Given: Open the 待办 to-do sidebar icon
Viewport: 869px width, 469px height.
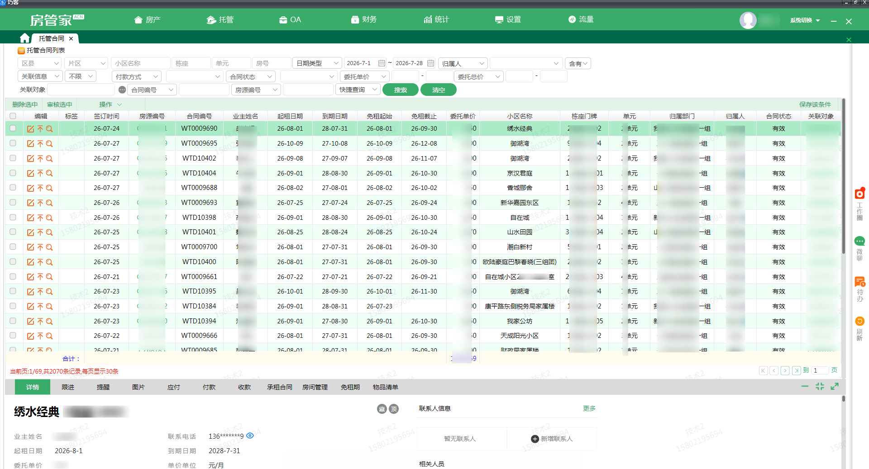Looking at the screenshot, I should (x=859, y=282).
